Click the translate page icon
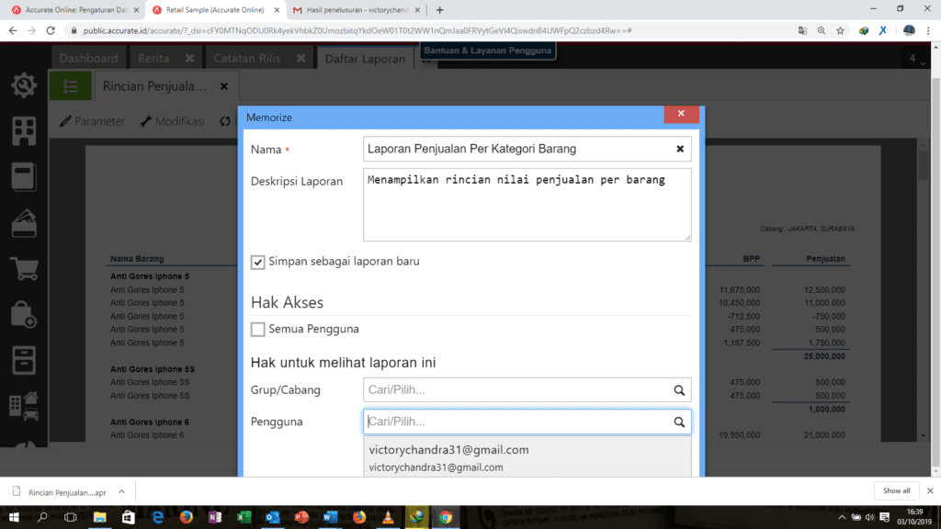The image size is (941, 529). click(802, 30)
